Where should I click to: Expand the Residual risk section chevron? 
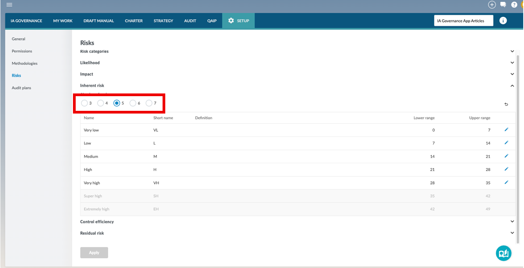point(512,233)
